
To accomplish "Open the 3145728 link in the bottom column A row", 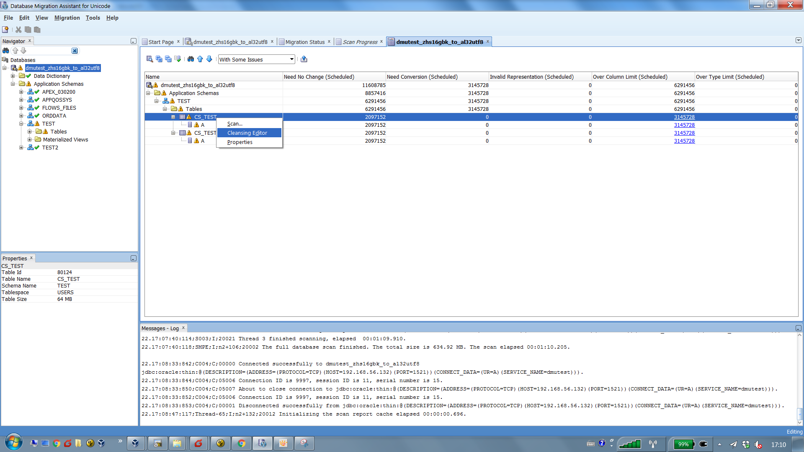I will [x=684, y=141].
